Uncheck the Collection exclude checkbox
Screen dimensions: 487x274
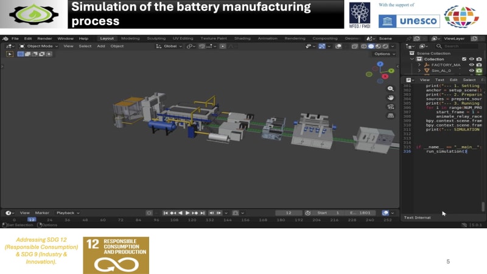[x=464, y=59]
